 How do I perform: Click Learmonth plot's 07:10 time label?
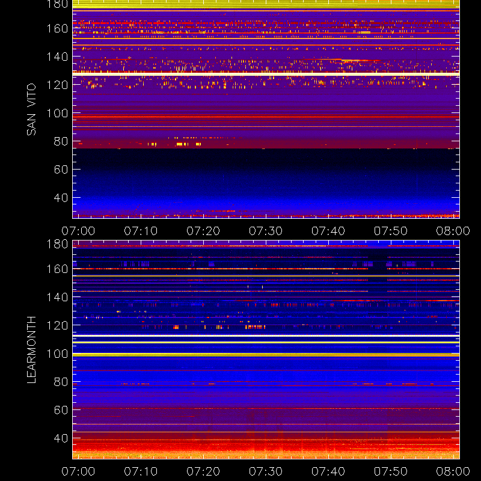[141, 471]
